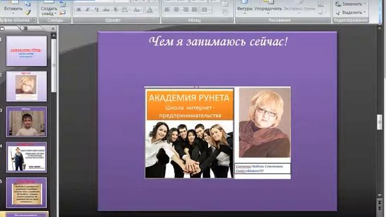Click the Copy icon in the clipboard group
Viewport: 386px width, 217px height.
click(x=28, y=4)
